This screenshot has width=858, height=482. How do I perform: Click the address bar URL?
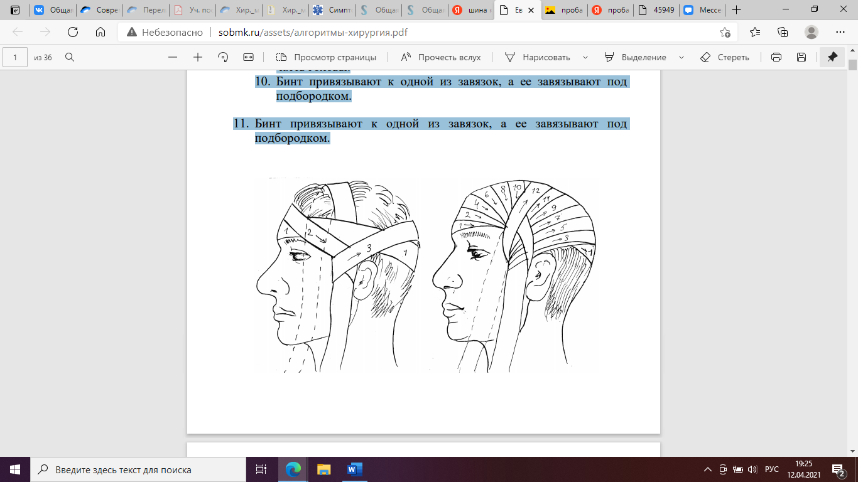[308, 33]
